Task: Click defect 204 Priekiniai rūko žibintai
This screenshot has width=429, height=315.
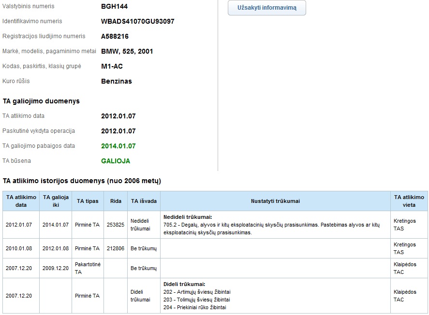Action: click(x=195, y=307)
